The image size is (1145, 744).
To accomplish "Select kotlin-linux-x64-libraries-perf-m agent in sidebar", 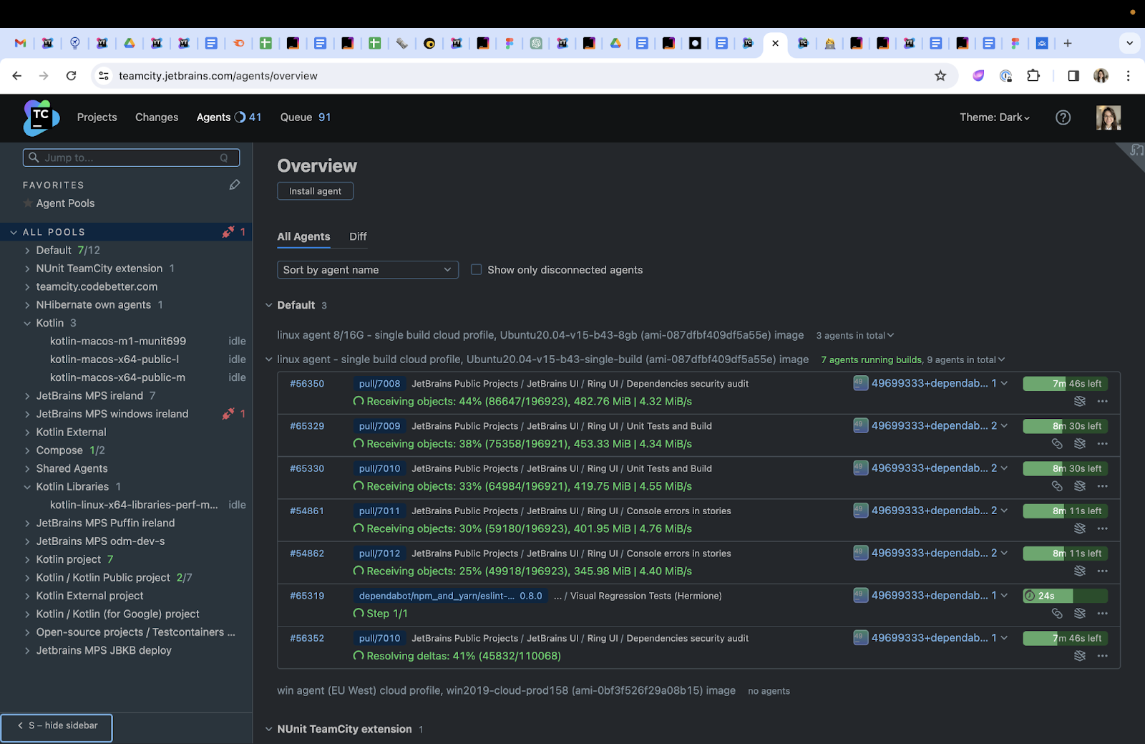I will coord(134,505).
